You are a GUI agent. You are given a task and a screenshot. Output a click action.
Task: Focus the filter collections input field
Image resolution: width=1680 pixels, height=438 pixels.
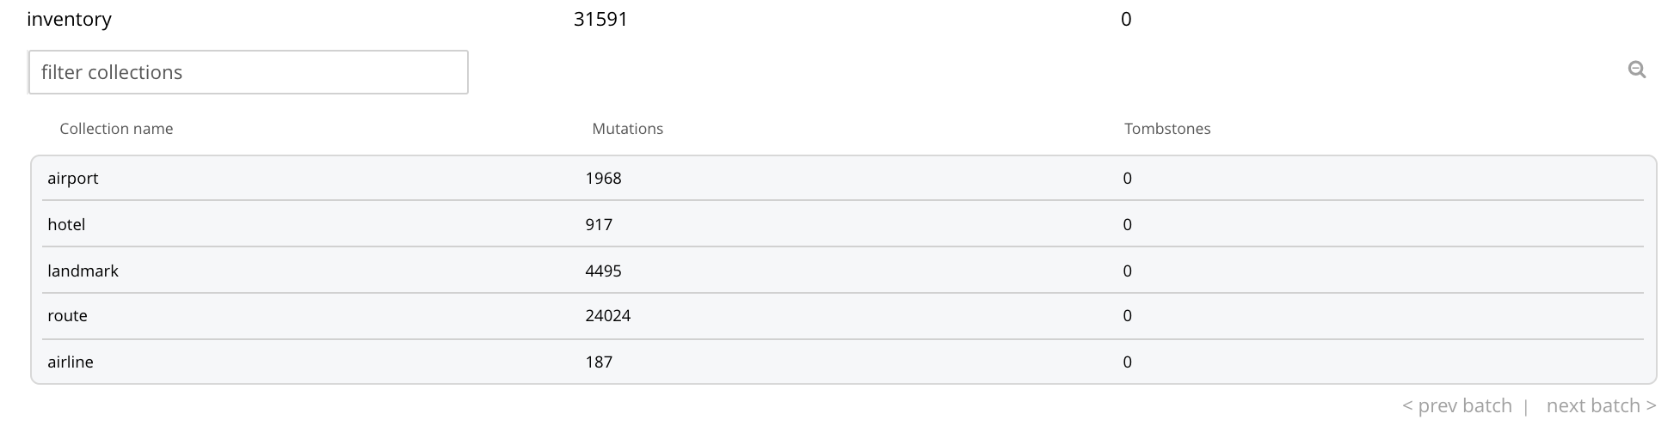coord(248,72)
